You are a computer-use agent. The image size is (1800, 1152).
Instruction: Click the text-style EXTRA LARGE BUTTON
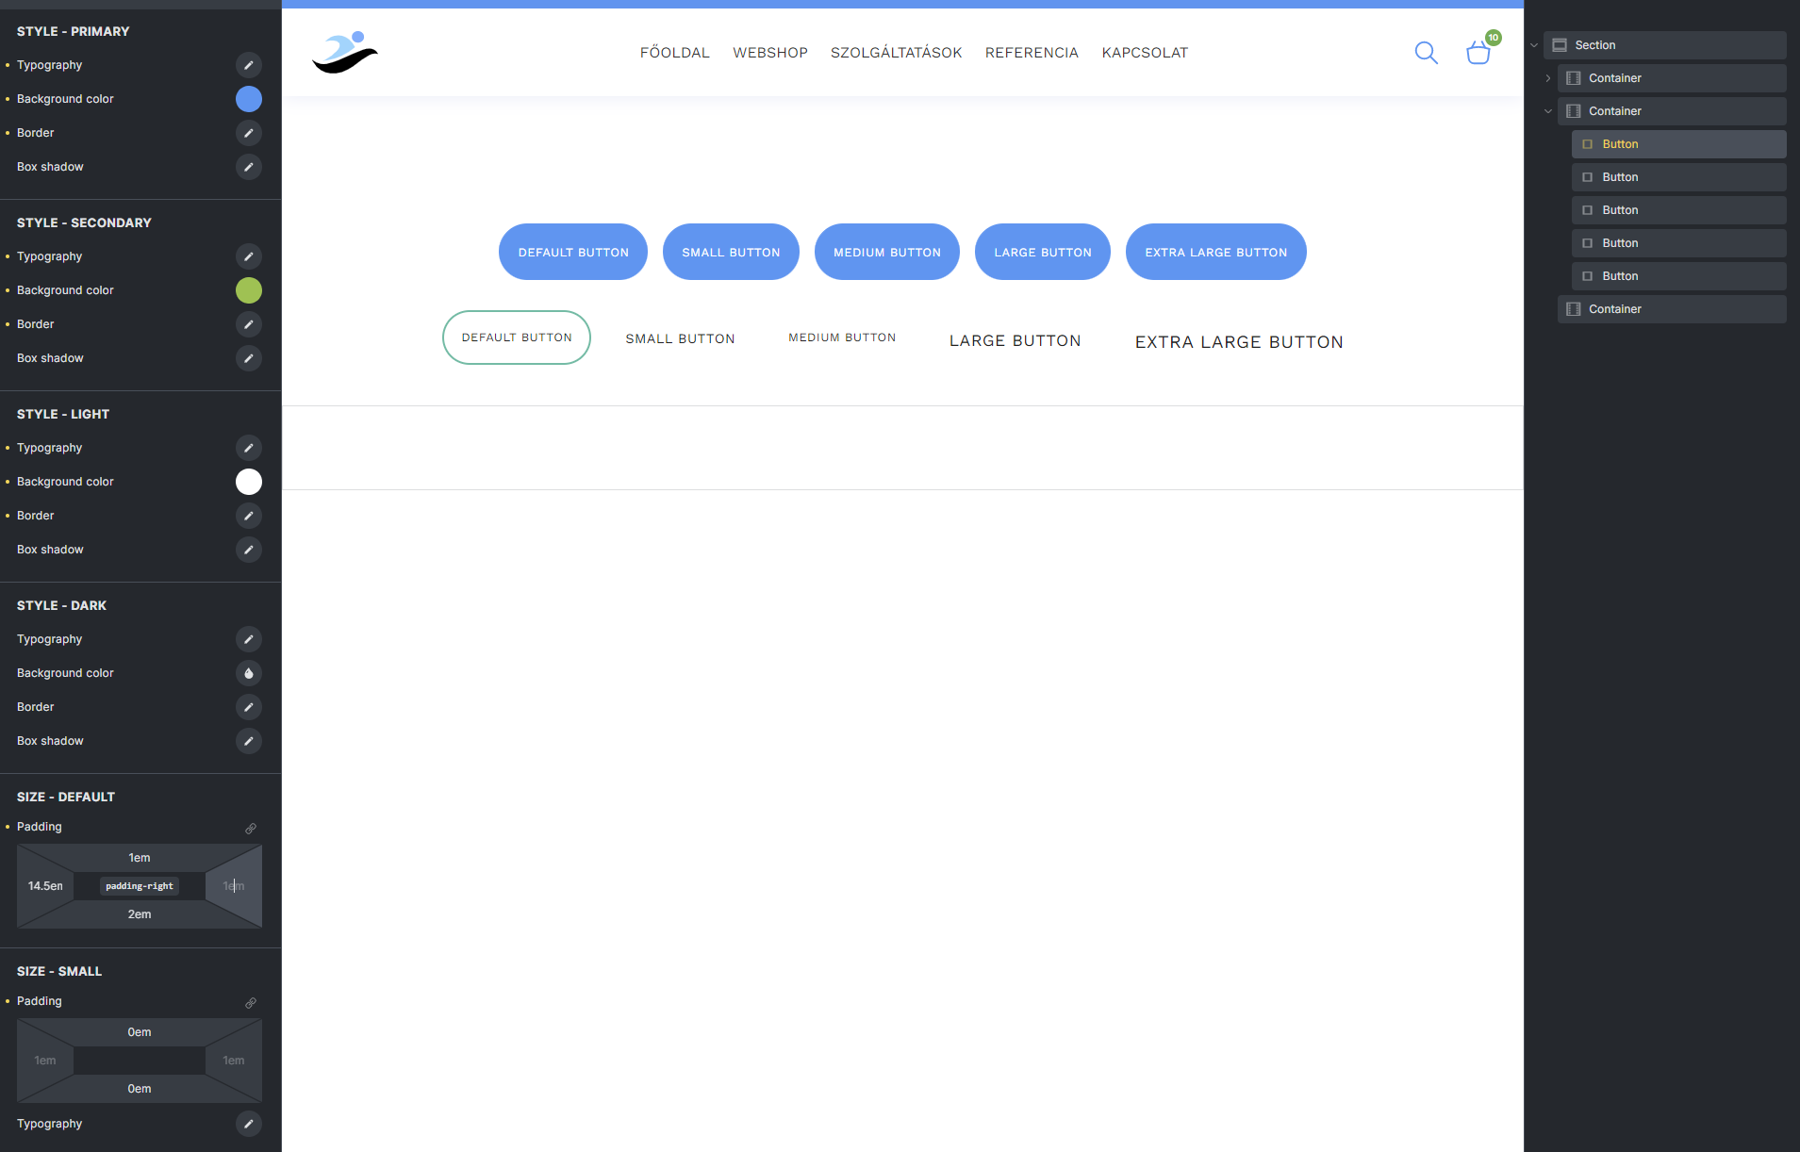tap(1239, 342)
